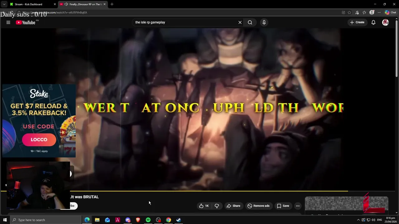Open the YouTube guide hamburger menu
Screen dimensions: 399x224
pyautogui.click(x=8, y=22)
